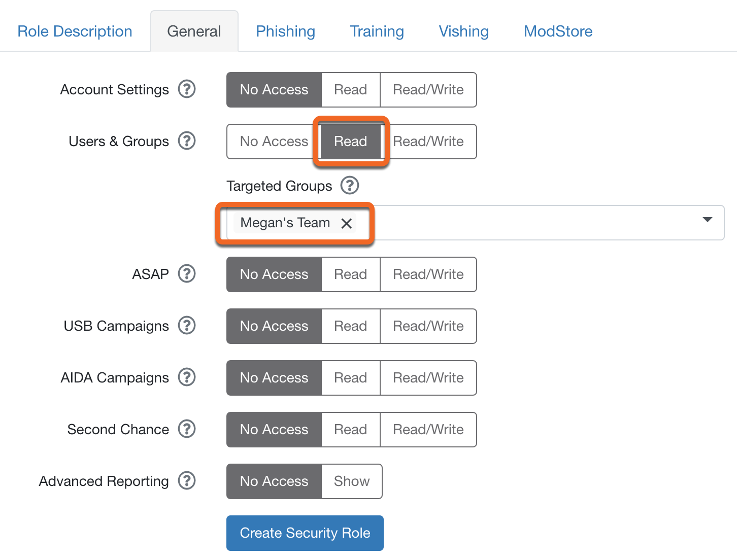Image resolution: width=737 pixels, height=559 pixels.
Task: Set USB Campaigns to Read/Write
Action: [428, 326]
